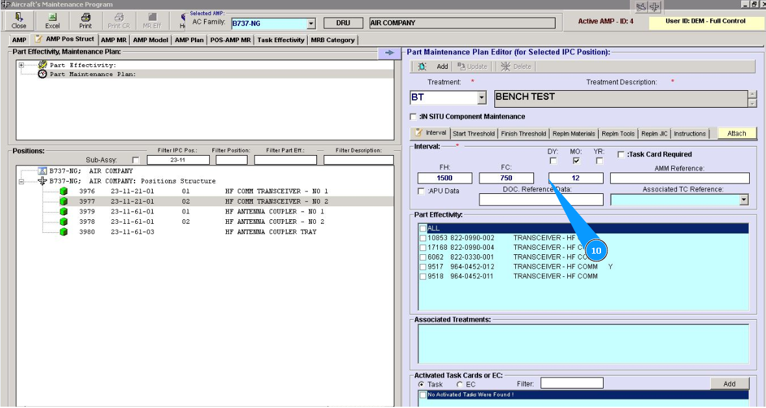Click green cube icon for HF Antenna Coupler Tray
766x408 pixels.
pos(64,232)
